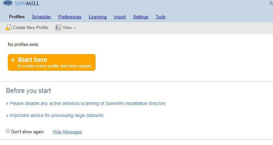Click the Don't show again text label
Screen dimensions: 273x145
(27, 132)
